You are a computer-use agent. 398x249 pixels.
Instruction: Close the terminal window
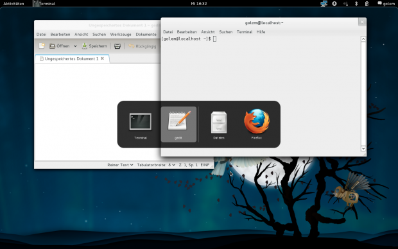[362, 22]
